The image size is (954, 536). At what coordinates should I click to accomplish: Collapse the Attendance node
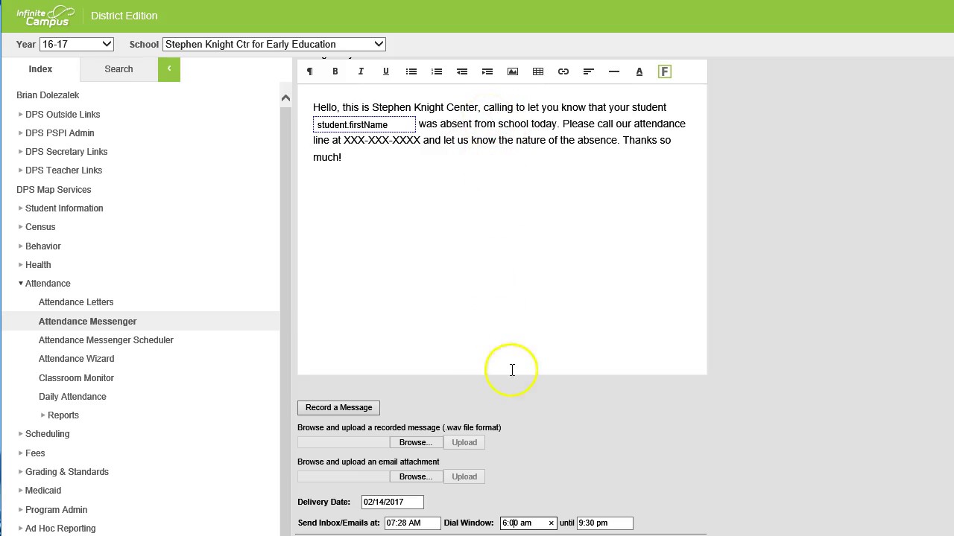(x=20, y=283)
